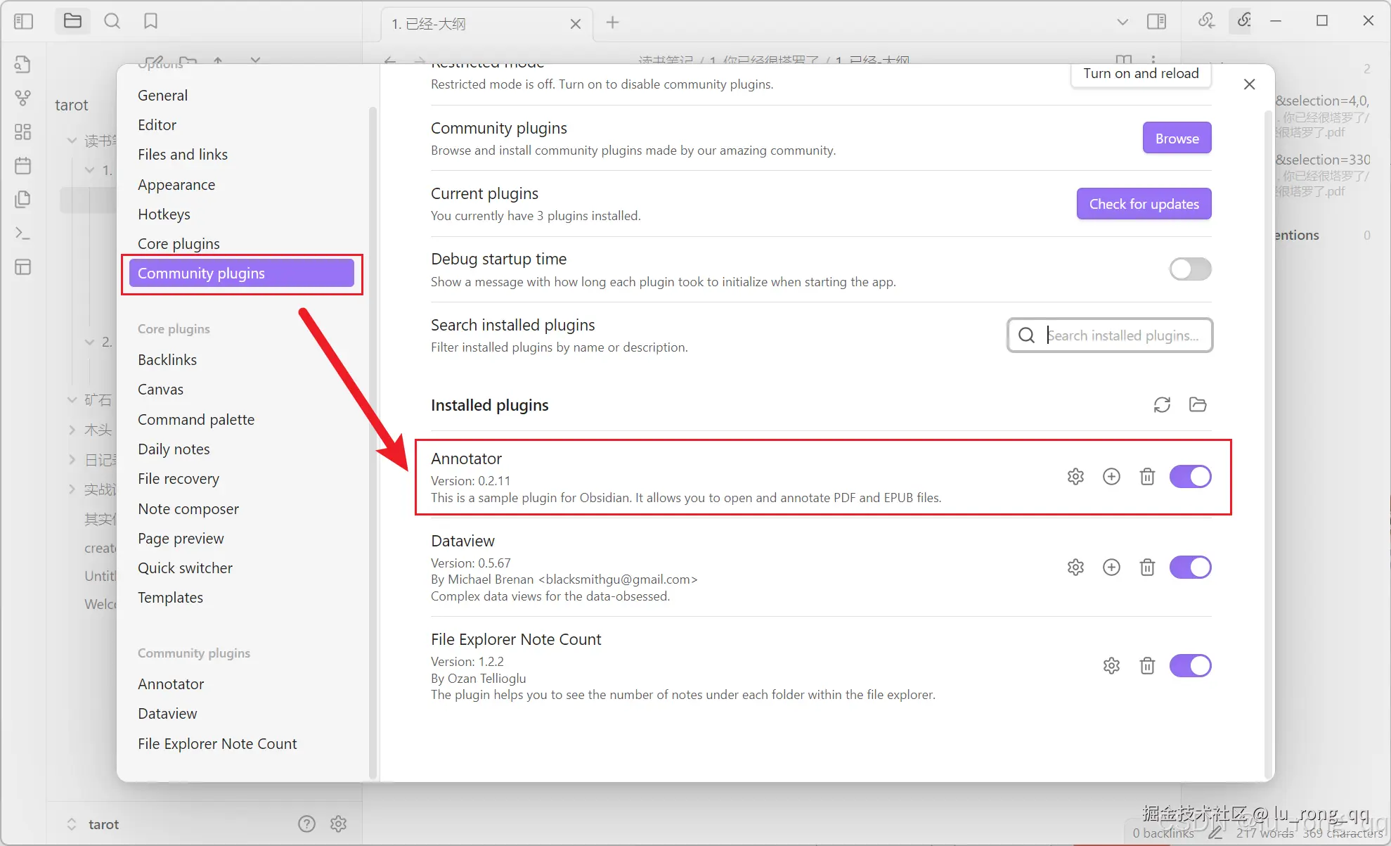Collapse the 矿石 folder in the file tree
The height and width of the screenshot is (846, 1391).
[72, 399]
